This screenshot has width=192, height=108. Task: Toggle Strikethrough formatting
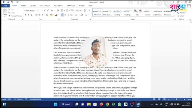(x=36, y=15)
